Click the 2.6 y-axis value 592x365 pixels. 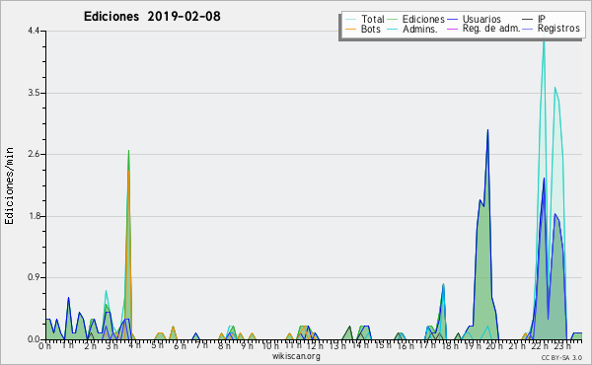pyautogui.click(x=34, y=154)
